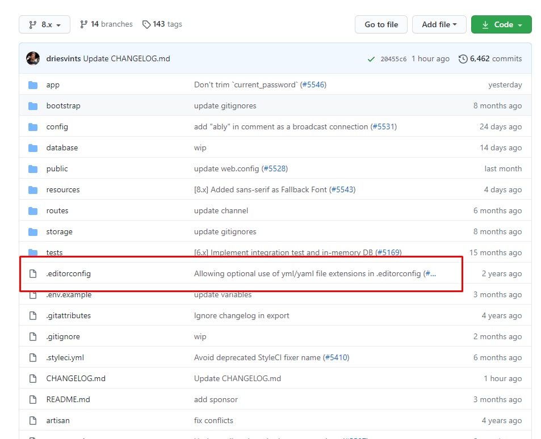This screenshot has height=439, width=541.
Task: Open the config folder
Action: tap(57, 127)
